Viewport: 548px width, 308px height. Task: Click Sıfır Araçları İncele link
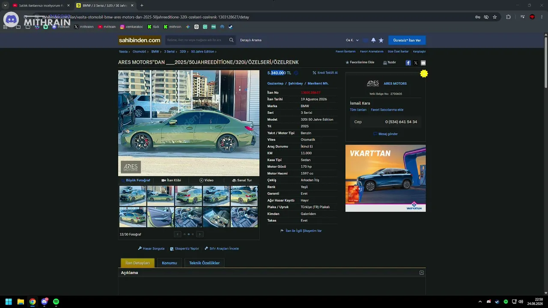click(222, 249)
